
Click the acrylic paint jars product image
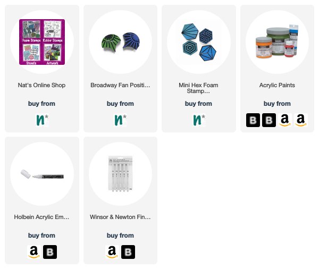tap(277, 41)
